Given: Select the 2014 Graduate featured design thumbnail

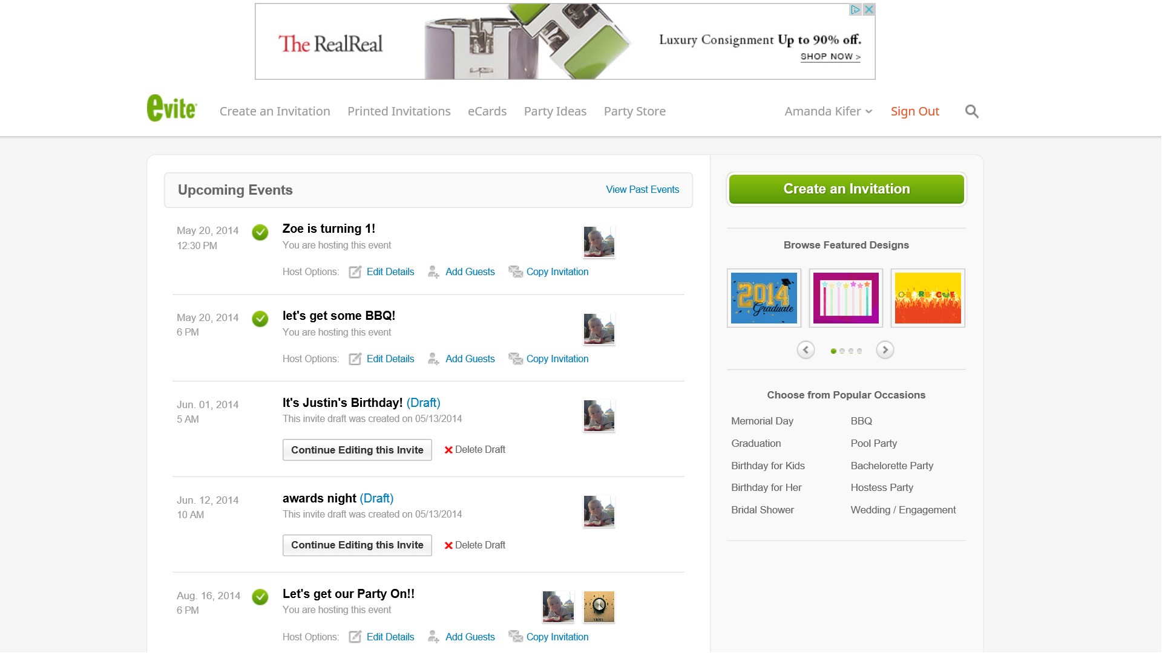Looking at the screenshot, I should pos(764,297).
